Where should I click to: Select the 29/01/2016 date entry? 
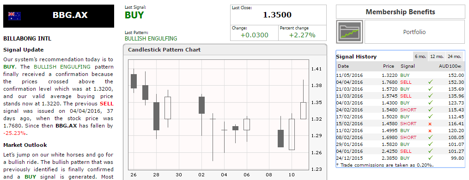click(x=349, y=144)
